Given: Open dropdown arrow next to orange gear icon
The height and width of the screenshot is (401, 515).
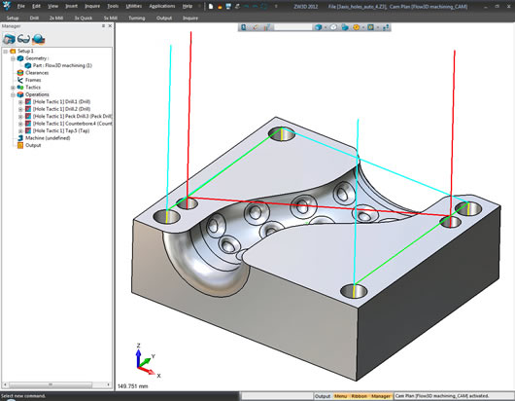Looking at the screenshot, I should point(363,27).
